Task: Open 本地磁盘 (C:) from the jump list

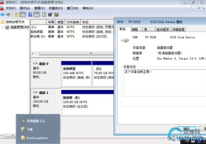Action: point(36,121)
